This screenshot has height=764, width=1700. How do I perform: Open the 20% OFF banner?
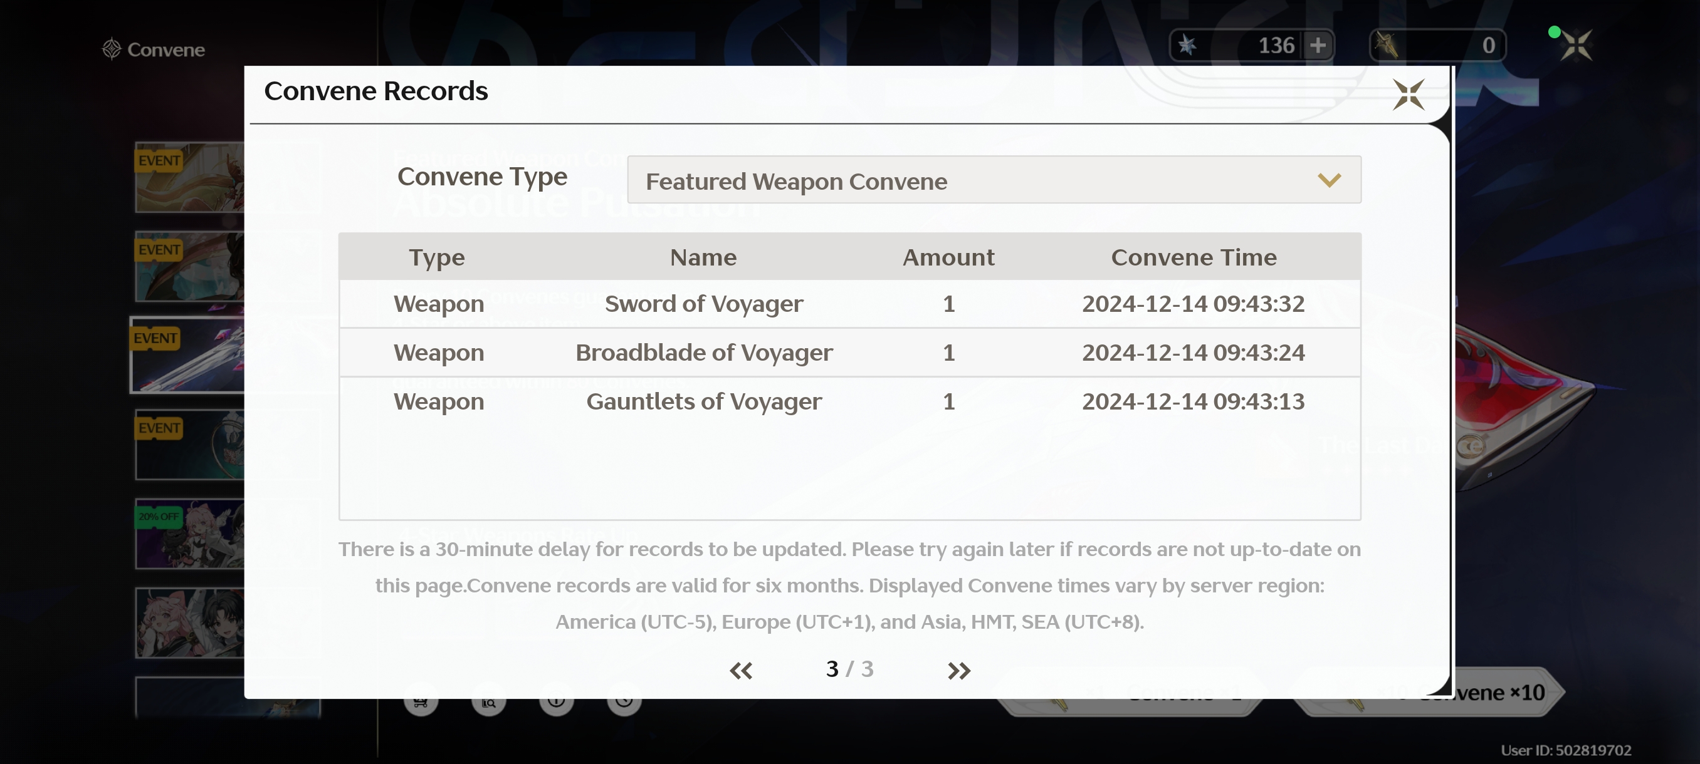[189, 534]
